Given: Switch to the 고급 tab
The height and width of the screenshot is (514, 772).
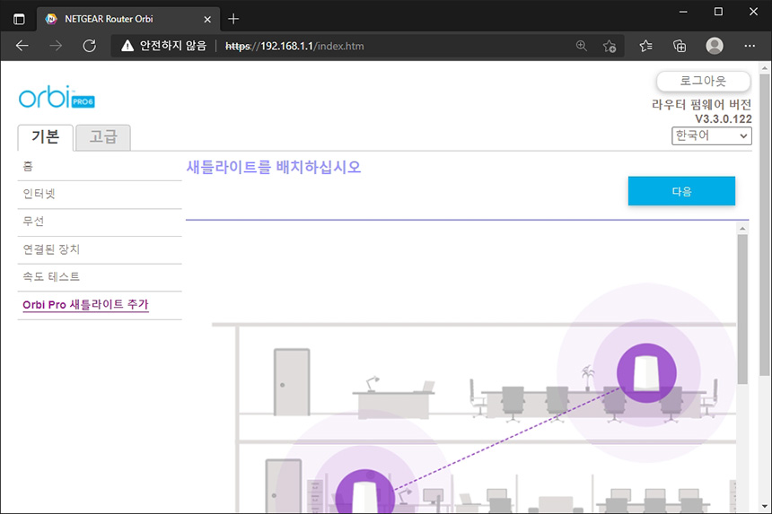Looking at the screenshot, I should [x=103, y=136].
